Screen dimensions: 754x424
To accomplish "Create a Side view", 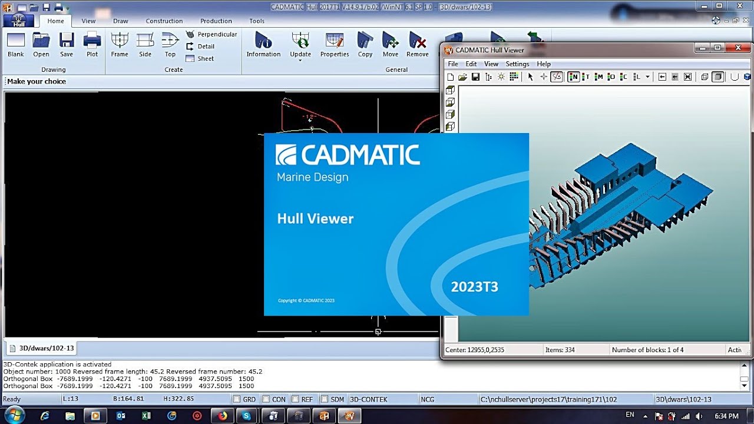I will click(145, 45).
